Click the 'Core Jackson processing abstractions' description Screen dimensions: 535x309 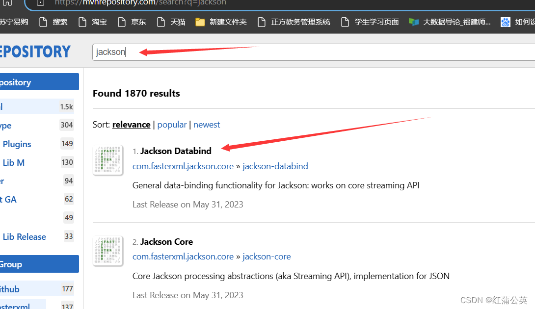(x=291, y=276)
